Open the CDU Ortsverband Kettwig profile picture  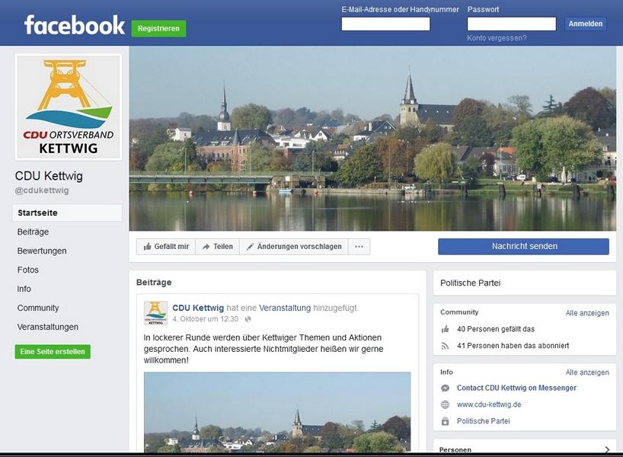(69, 107)
